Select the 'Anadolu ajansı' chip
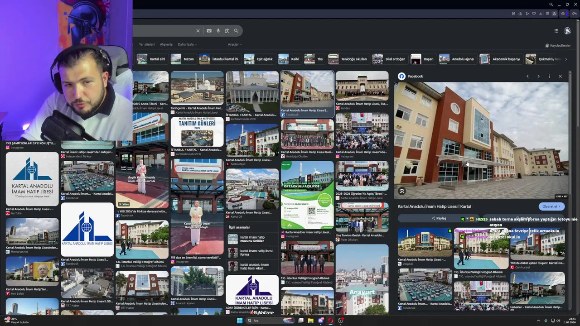 pyautogui.click(x=457, y=59)
